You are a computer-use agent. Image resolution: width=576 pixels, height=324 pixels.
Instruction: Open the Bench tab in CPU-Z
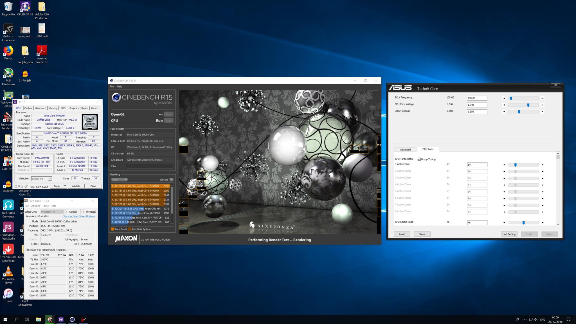click(84, 108)
